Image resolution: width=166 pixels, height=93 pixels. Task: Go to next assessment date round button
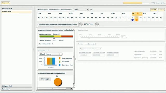point(97,24)
